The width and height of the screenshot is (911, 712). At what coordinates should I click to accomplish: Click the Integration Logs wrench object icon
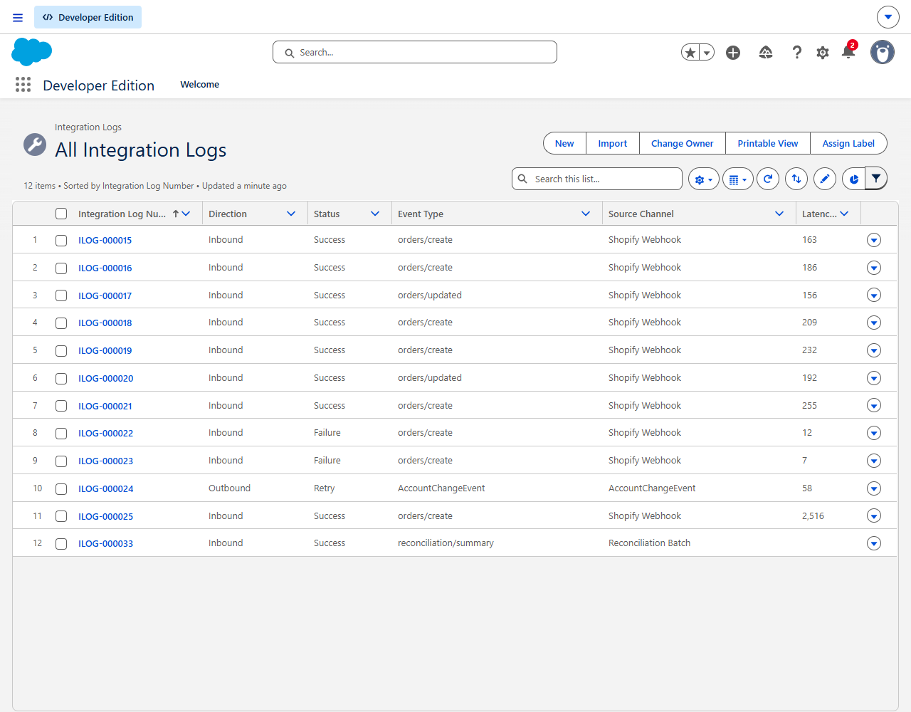tap(35, 145)
